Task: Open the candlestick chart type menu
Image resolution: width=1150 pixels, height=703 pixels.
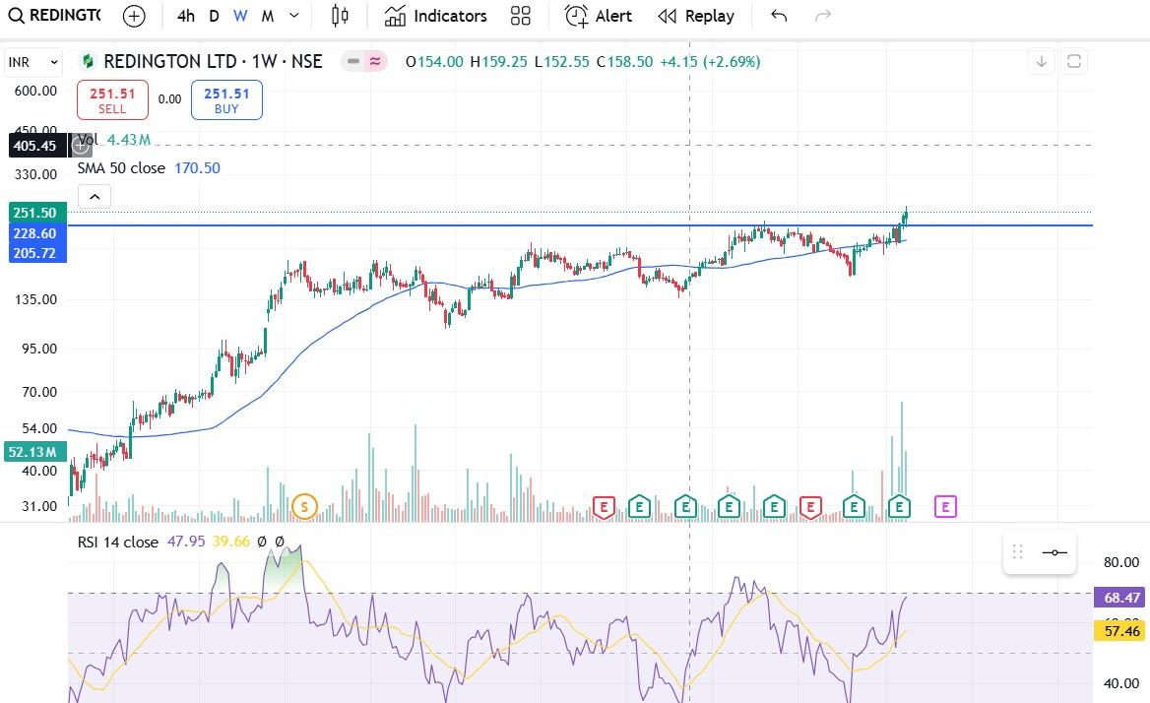Action: (340, 16)
